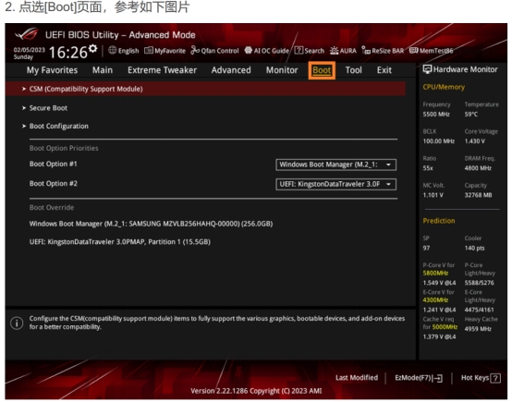This screenshot has width=512, height=402.
Task: Open the Hot Keys help button
Action: point(481,378)
